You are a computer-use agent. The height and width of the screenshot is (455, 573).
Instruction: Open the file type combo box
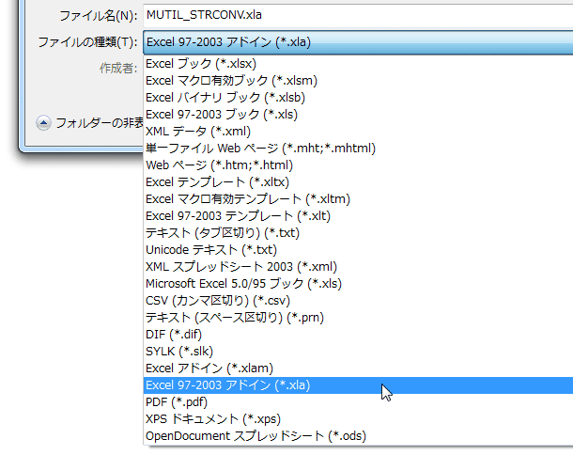358,42
